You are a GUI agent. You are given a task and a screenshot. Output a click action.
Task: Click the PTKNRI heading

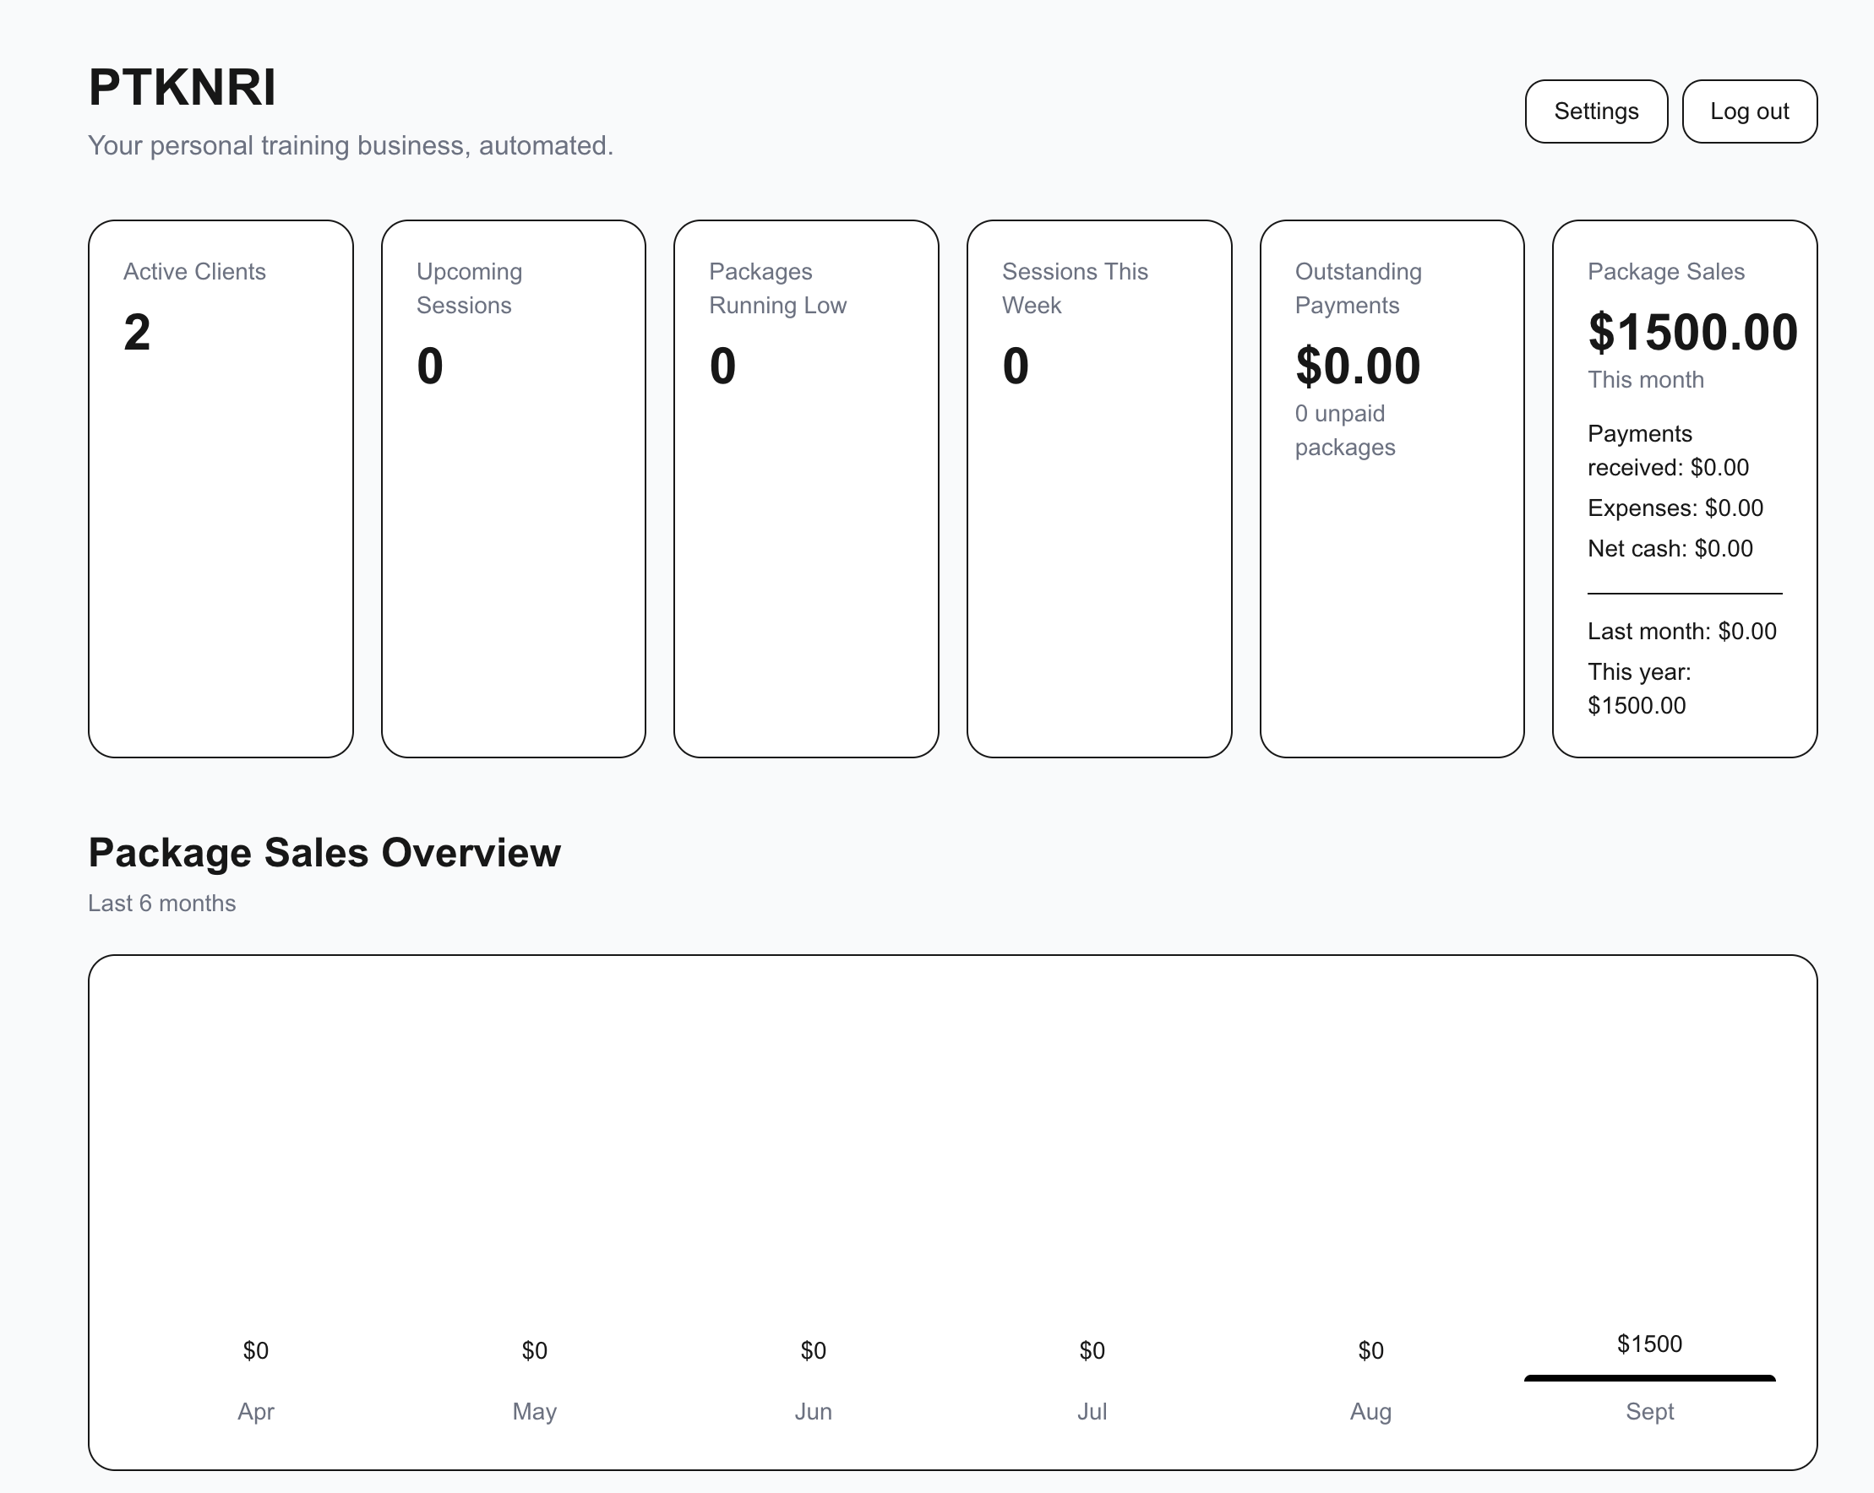pos(182,87)
